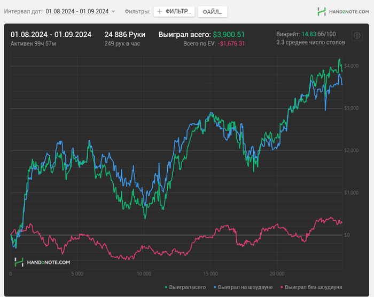Open the chart settings gear icon
The width and height of the screenshot is (374, 297).
[x=357, y=36]
